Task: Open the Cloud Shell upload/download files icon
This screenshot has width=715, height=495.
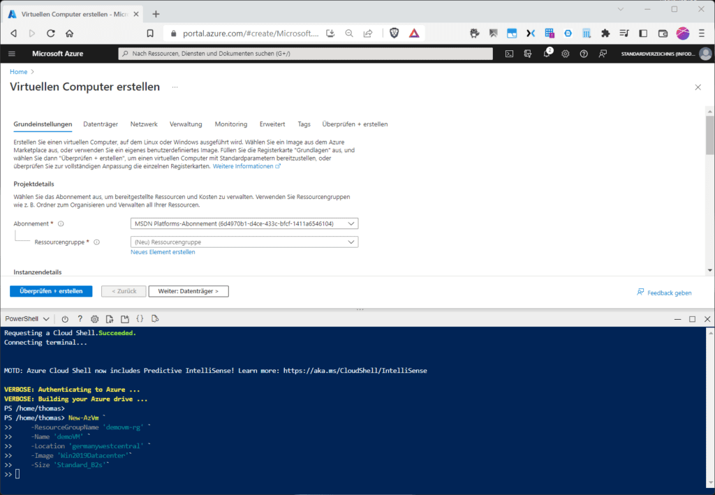Action: 110,319
